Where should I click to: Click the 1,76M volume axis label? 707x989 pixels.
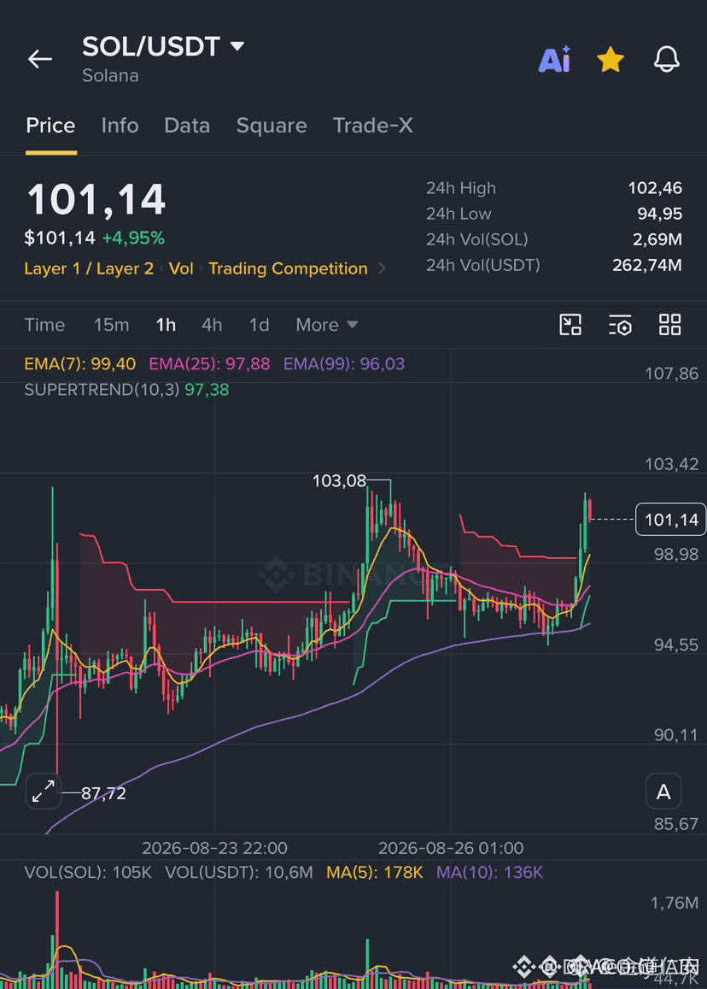pyautogui.click(x=675, y=903)
